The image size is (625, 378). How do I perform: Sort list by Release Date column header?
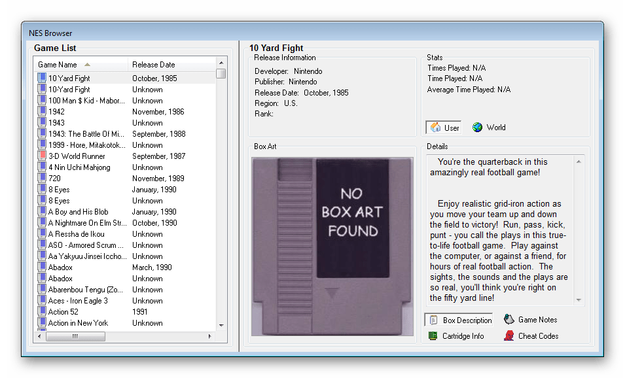pos(154,65)
